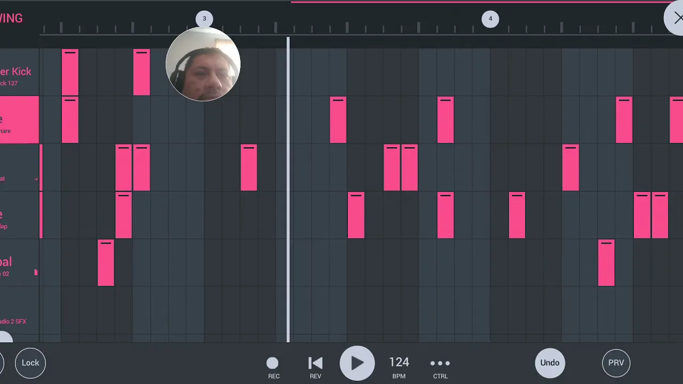This screenshot has height=384, width=683.
Task: Tap the first note in the Cymbal row
Action: (106, 263)
